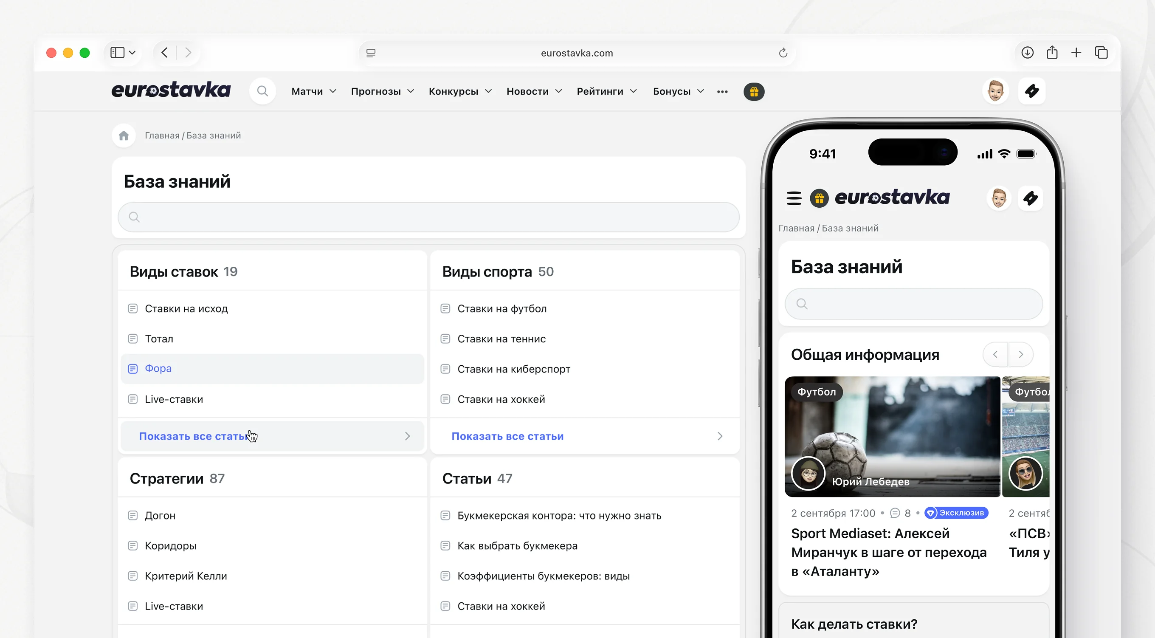The width and height of the screenshot is (1155, 638).
Task: Click the browser reload page icon
Action: [783, 53]
